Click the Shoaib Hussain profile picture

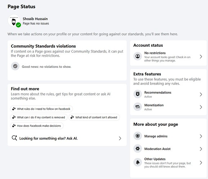(x=14, y=20)
